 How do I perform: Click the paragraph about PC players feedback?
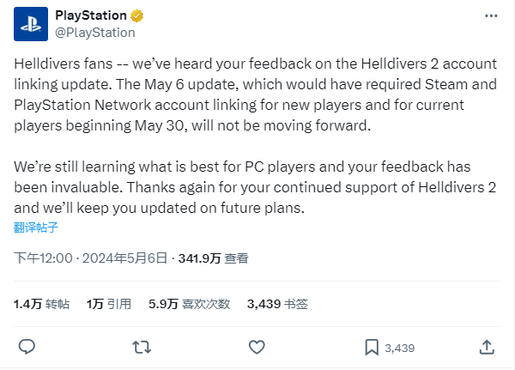(x=255, y=187)
